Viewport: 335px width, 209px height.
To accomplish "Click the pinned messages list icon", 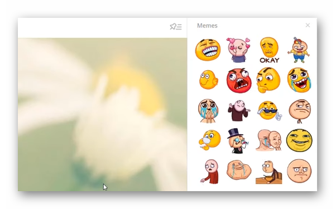I will click(176, 27).
